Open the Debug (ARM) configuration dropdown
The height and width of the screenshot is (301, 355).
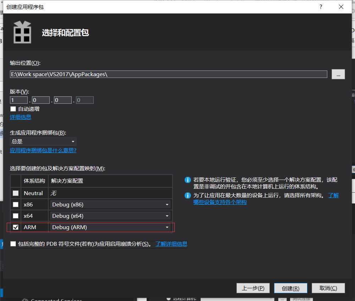pos(110,227)
